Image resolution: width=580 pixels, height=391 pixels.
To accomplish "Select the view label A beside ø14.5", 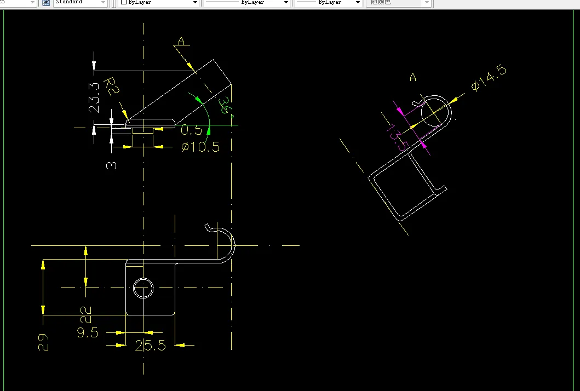I will click(x=413, y=77).
